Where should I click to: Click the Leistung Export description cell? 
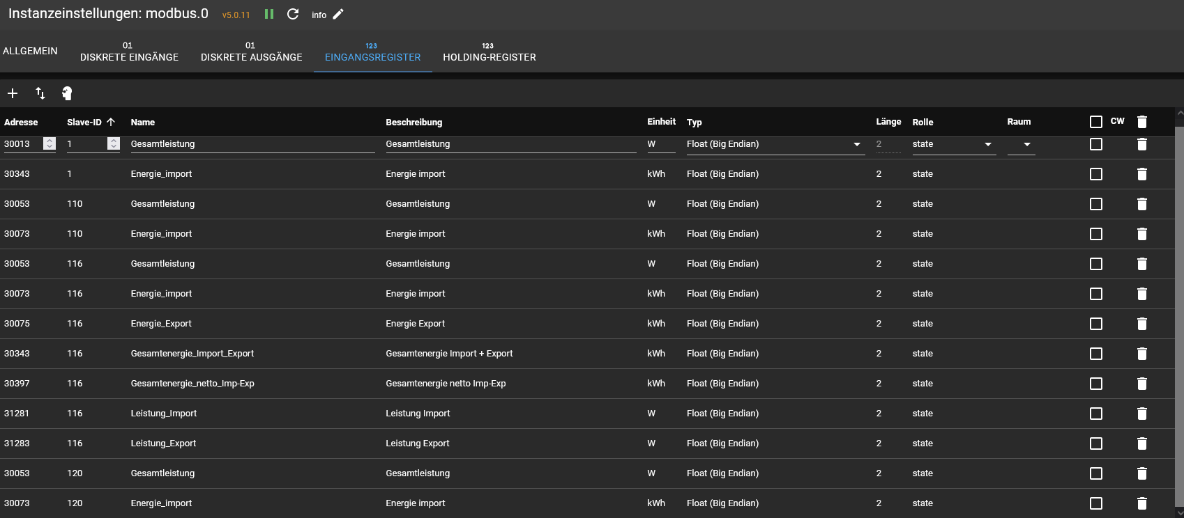(x=418, y=444)
